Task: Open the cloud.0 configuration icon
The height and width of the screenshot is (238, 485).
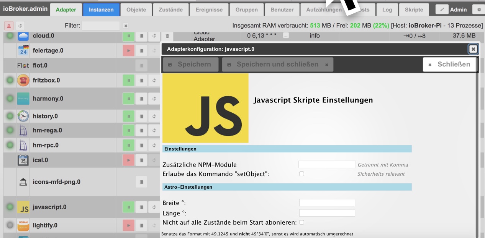Action: (141, 36)
